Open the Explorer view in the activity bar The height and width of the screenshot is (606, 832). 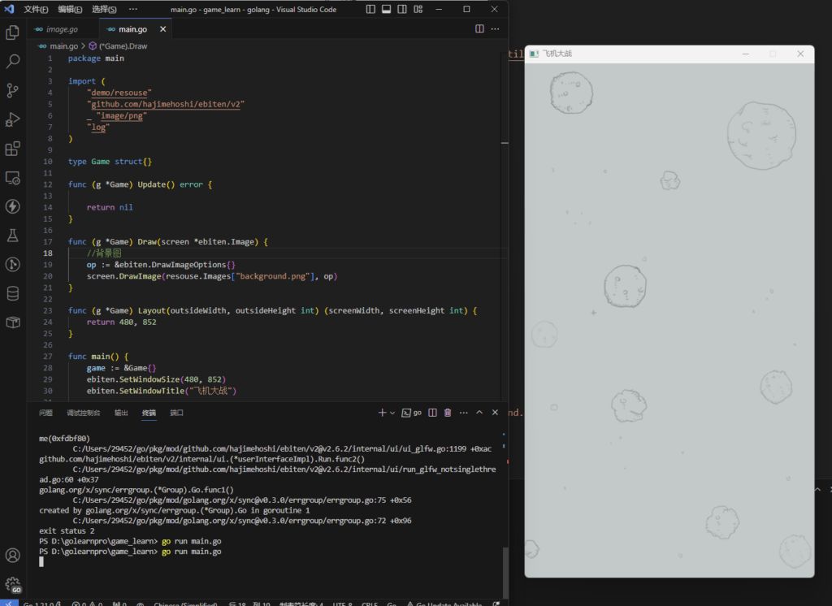[13, 32]
